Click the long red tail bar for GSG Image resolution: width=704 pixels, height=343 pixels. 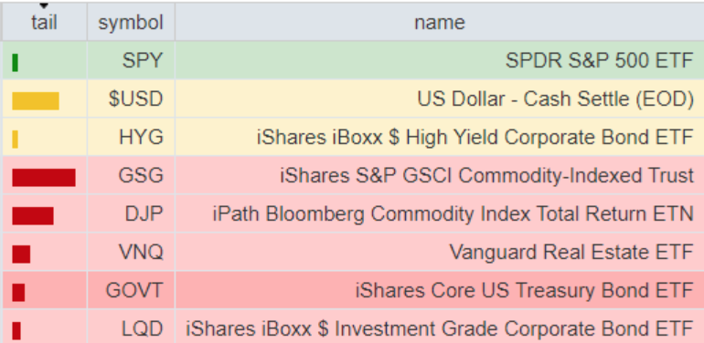[44, 178]
